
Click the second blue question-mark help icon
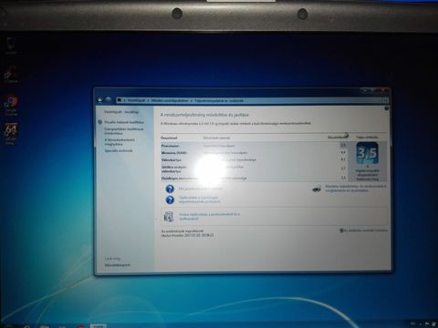tap(170, 200)
